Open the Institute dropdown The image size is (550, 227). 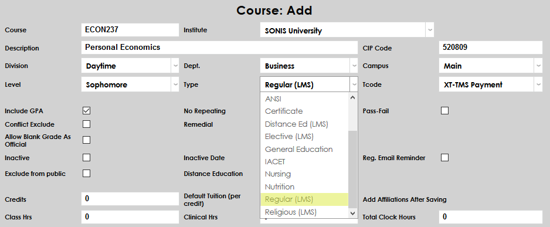347,30
